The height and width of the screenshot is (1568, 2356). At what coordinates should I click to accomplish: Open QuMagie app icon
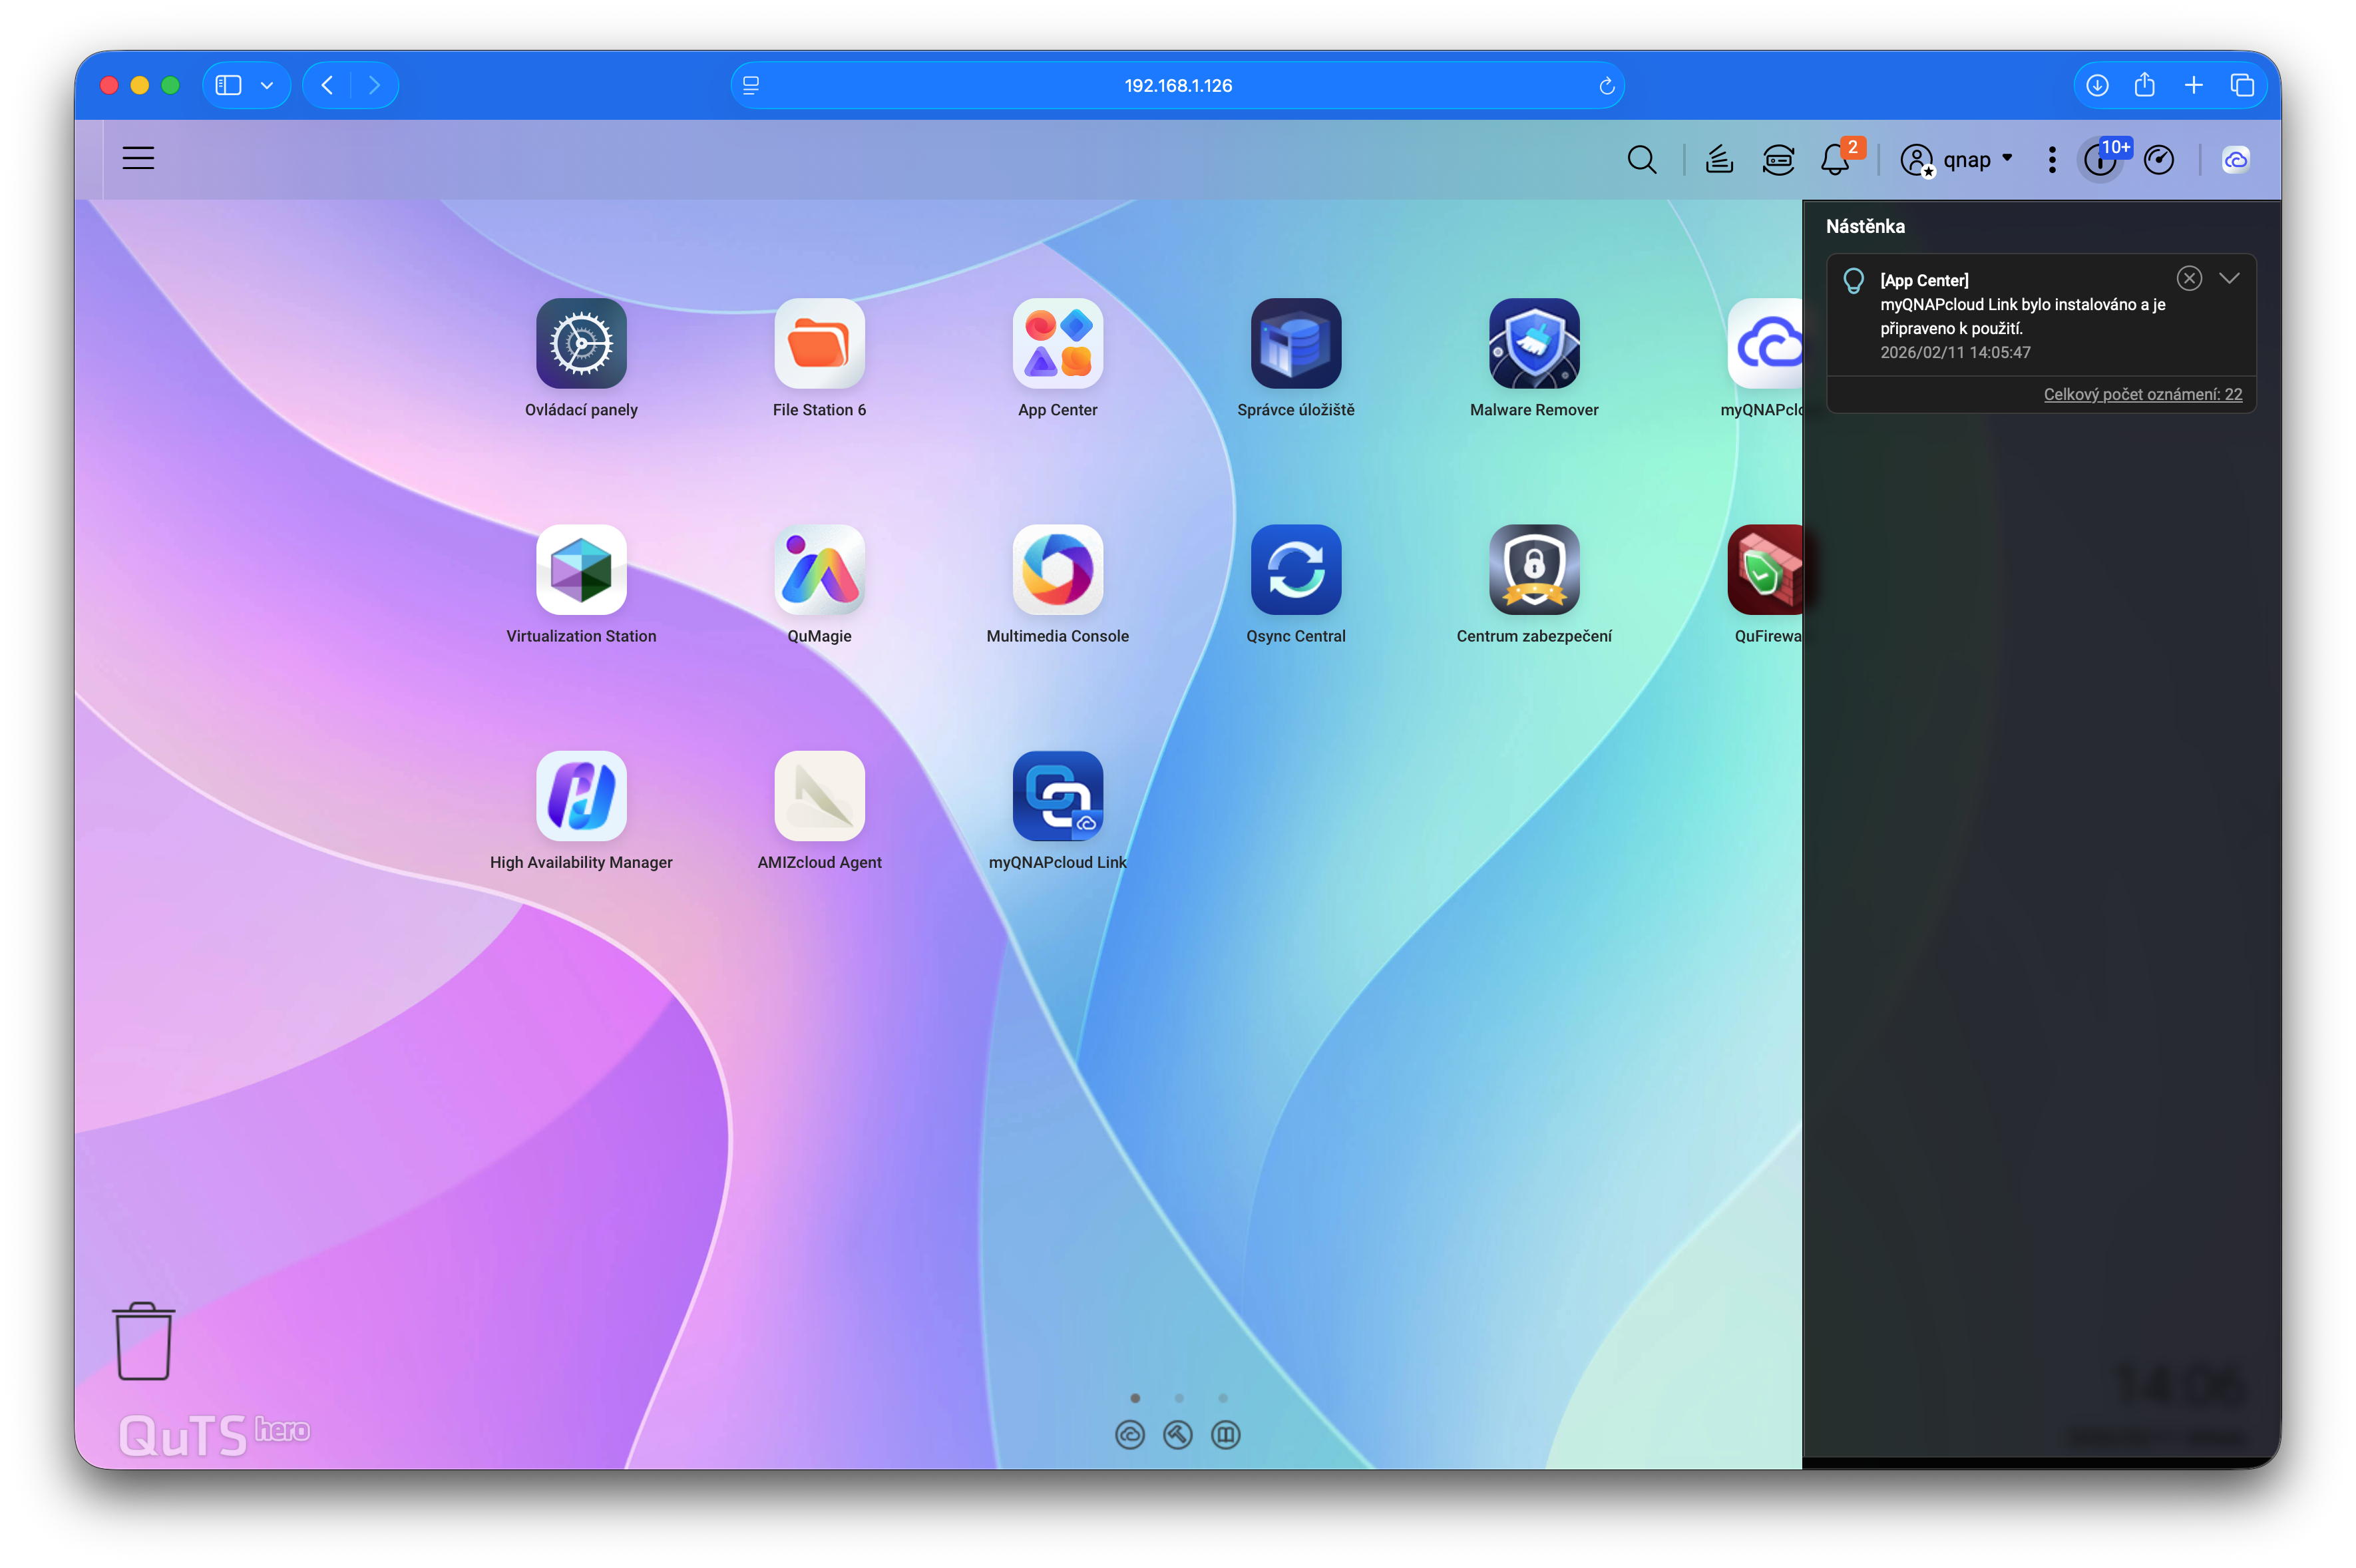pyautogui.click(x=819, y=570)
